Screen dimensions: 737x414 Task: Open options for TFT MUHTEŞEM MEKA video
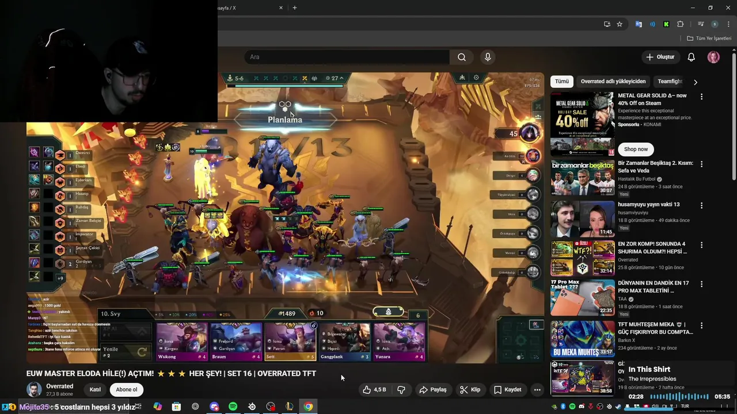click(701, 325)
